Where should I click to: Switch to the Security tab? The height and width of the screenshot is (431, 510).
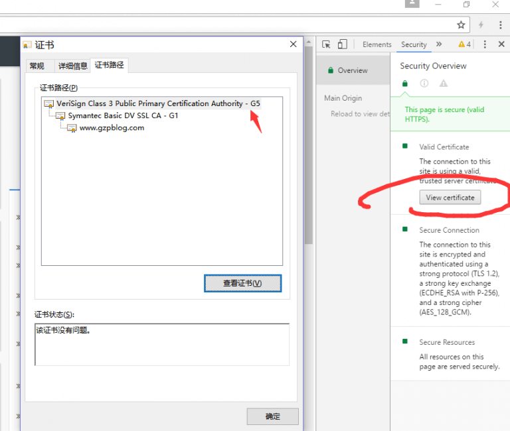414,44
